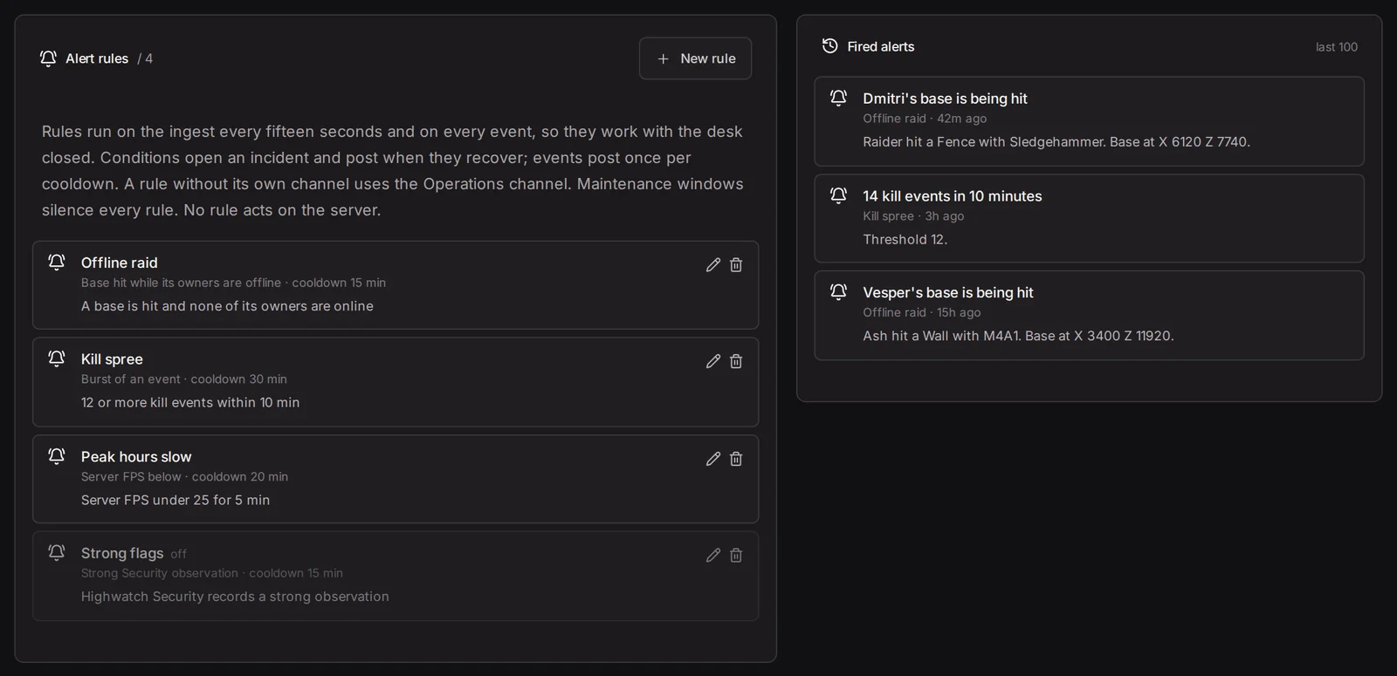Click '12 or more kill events within 10 min'
Screen dimensions: 1397x676
(x=190, y=402)
